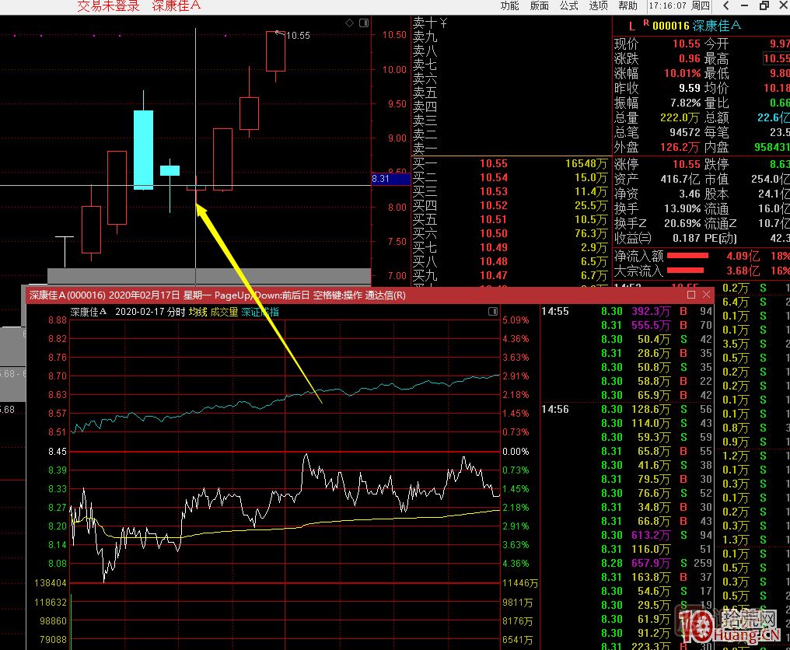Click the red R marker beside stock code 000016

645,24
